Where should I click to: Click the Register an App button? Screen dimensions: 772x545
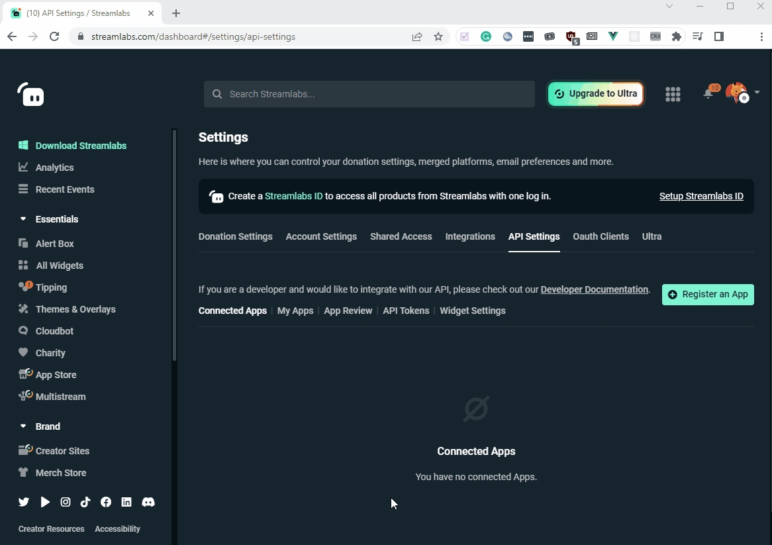click(708, 295)
